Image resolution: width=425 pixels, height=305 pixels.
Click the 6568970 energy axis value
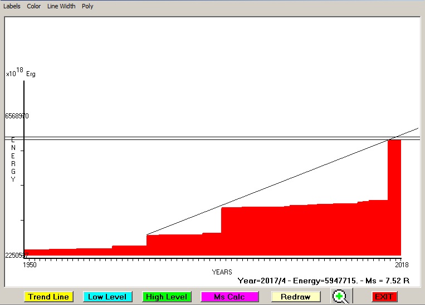pyautogui.click(x=17, y=116)
